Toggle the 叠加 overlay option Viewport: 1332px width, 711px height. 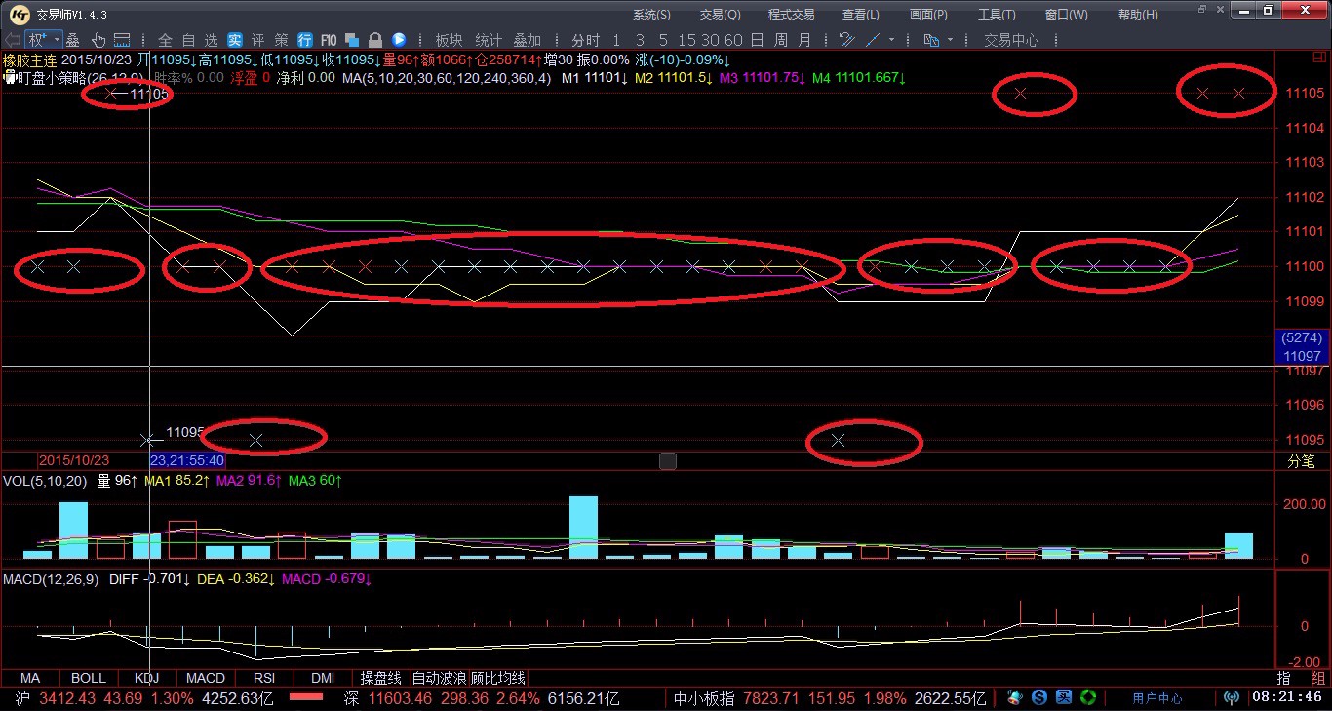coord(527,40)
